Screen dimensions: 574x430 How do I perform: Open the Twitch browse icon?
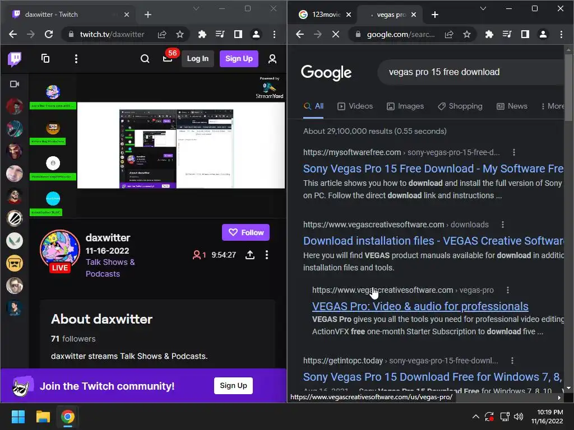[45, 58]
